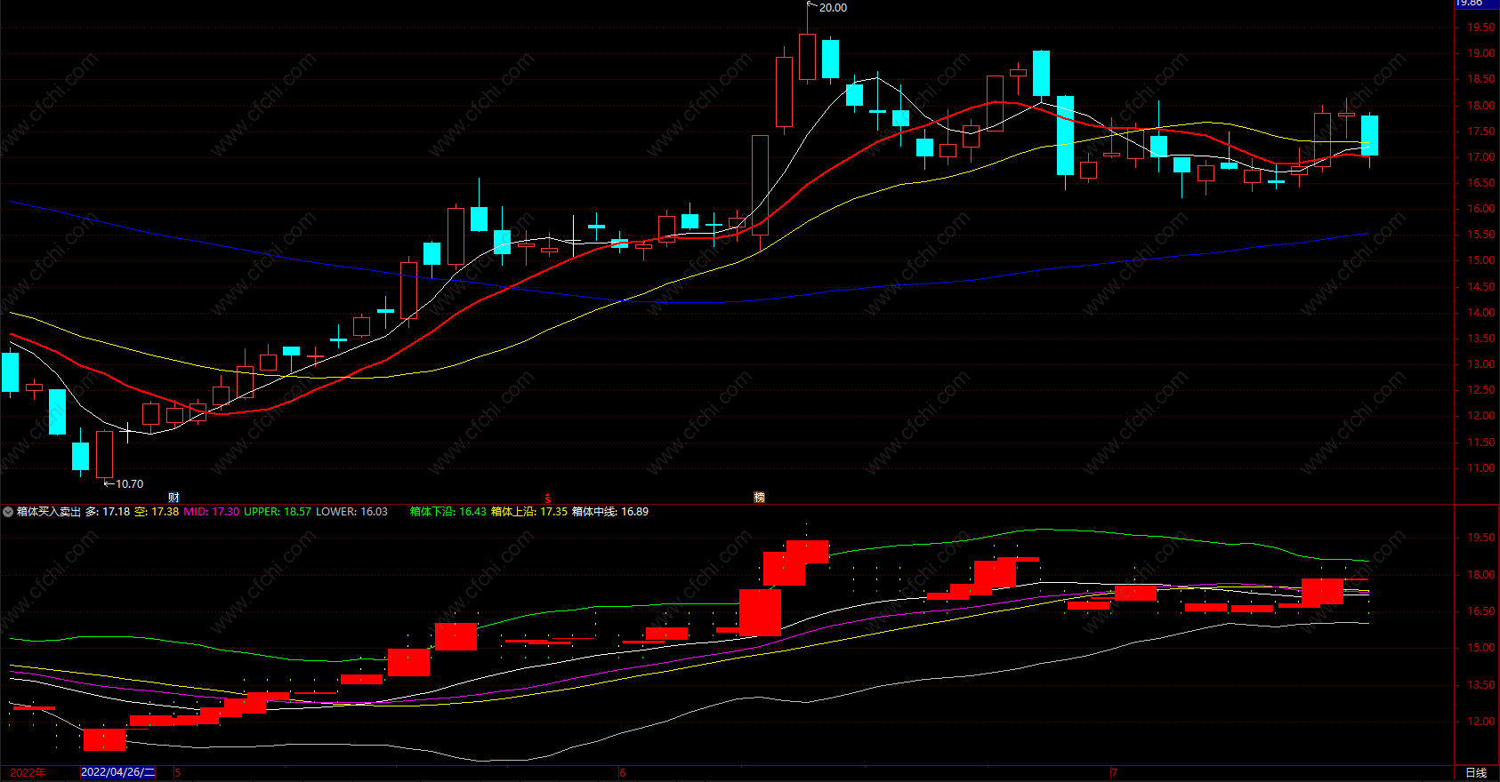
Task: Click the 11.00 price axis label in main chart
Action: click(1481, 468)
